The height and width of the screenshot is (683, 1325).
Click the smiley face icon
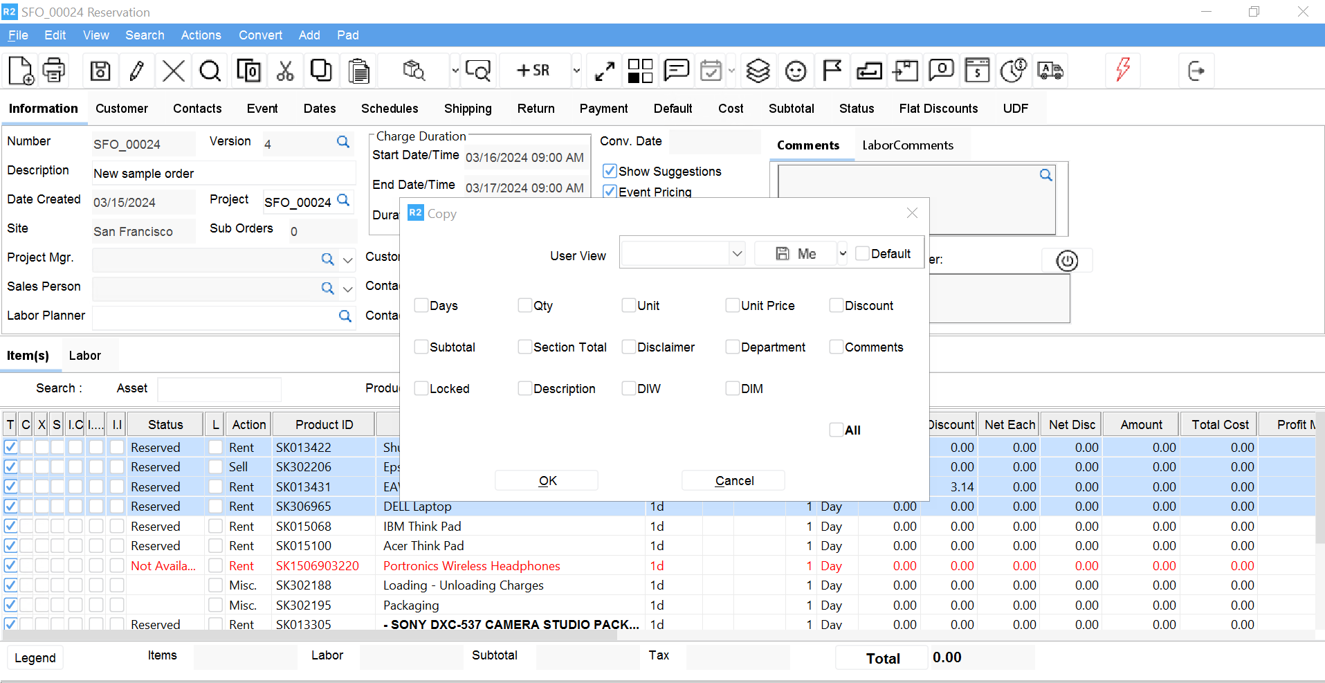(796, 71)
